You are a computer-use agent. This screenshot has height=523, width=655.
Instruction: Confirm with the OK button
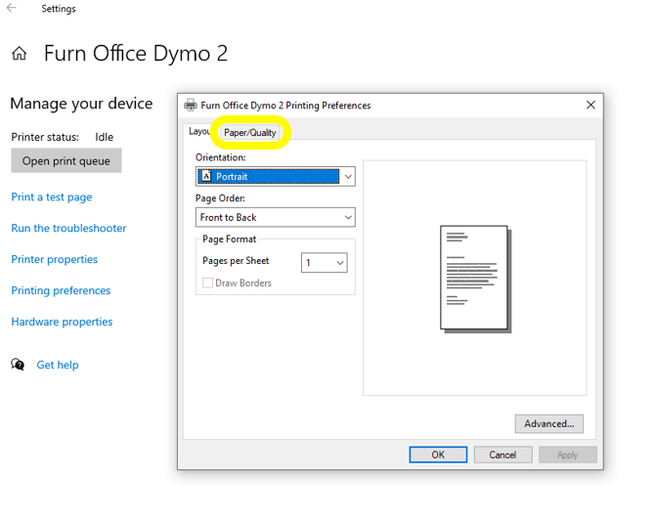coord(438,455)
